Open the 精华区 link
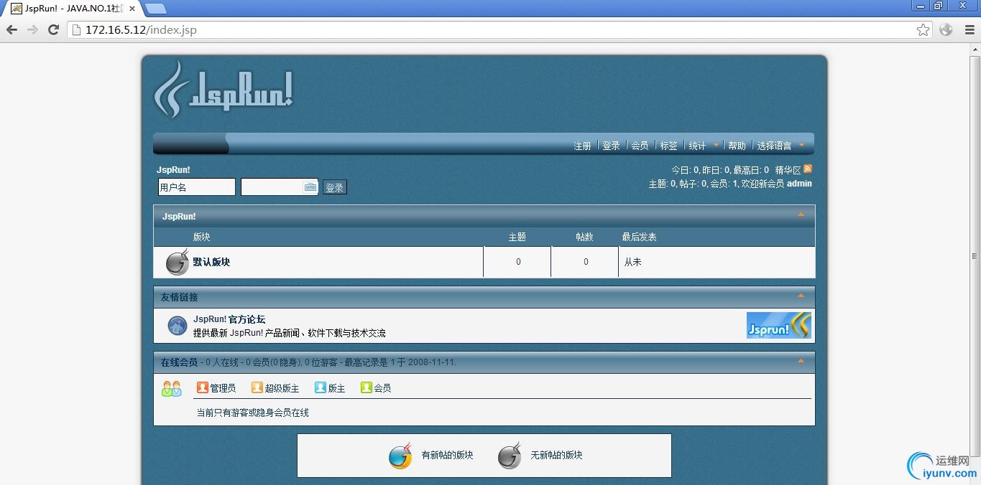 coord(788,170)
